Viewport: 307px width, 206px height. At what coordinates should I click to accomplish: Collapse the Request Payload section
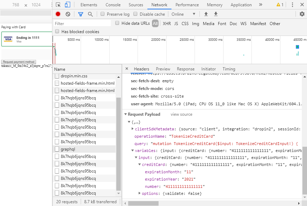126,114
